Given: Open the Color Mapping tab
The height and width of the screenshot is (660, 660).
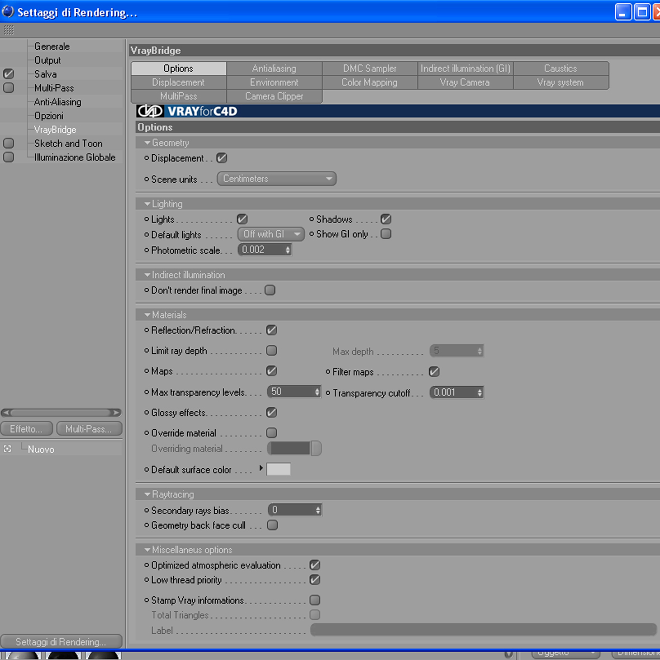Looking at the screenshot, I should [369, 82].
